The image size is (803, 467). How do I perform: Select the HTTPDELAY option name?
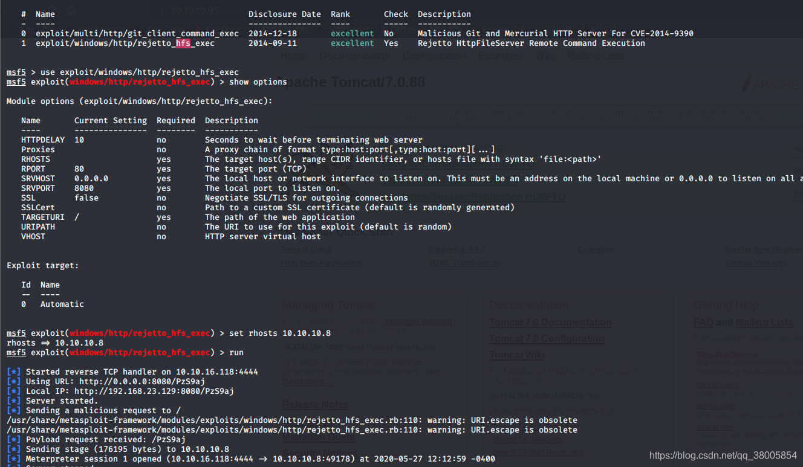click(x=43, y=140)
